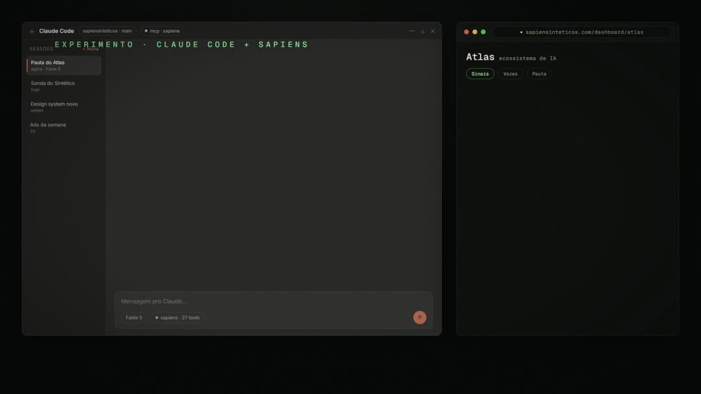Click the browser address bar sapiensinteticos.com/dashboard/atlas
Screen dimensions: 701x394
click(x=582, y=32)
